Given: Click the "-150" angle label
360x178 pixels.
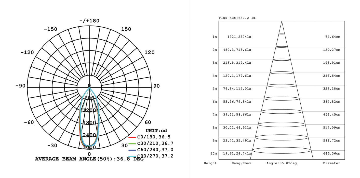Looking at the screenshot, I should pos(50,29).
